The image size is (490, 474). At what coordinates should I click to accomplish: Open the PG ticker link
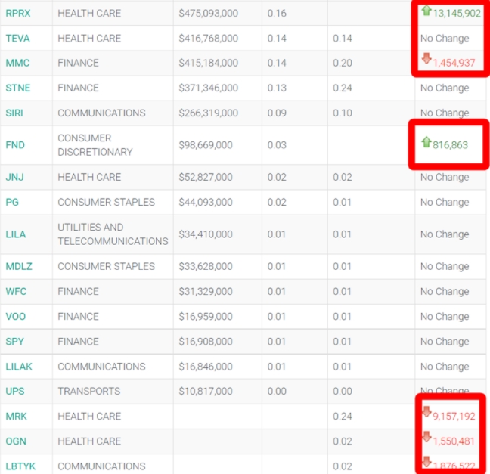pyautogui.click(x=12, y=202)
